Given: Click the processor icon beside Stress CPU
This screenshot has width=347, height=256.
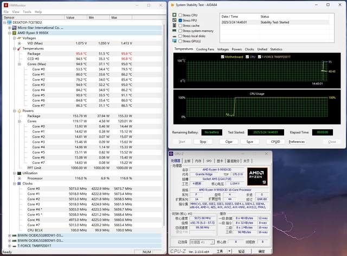Looking at the screenshot, I should click(175, 15).
